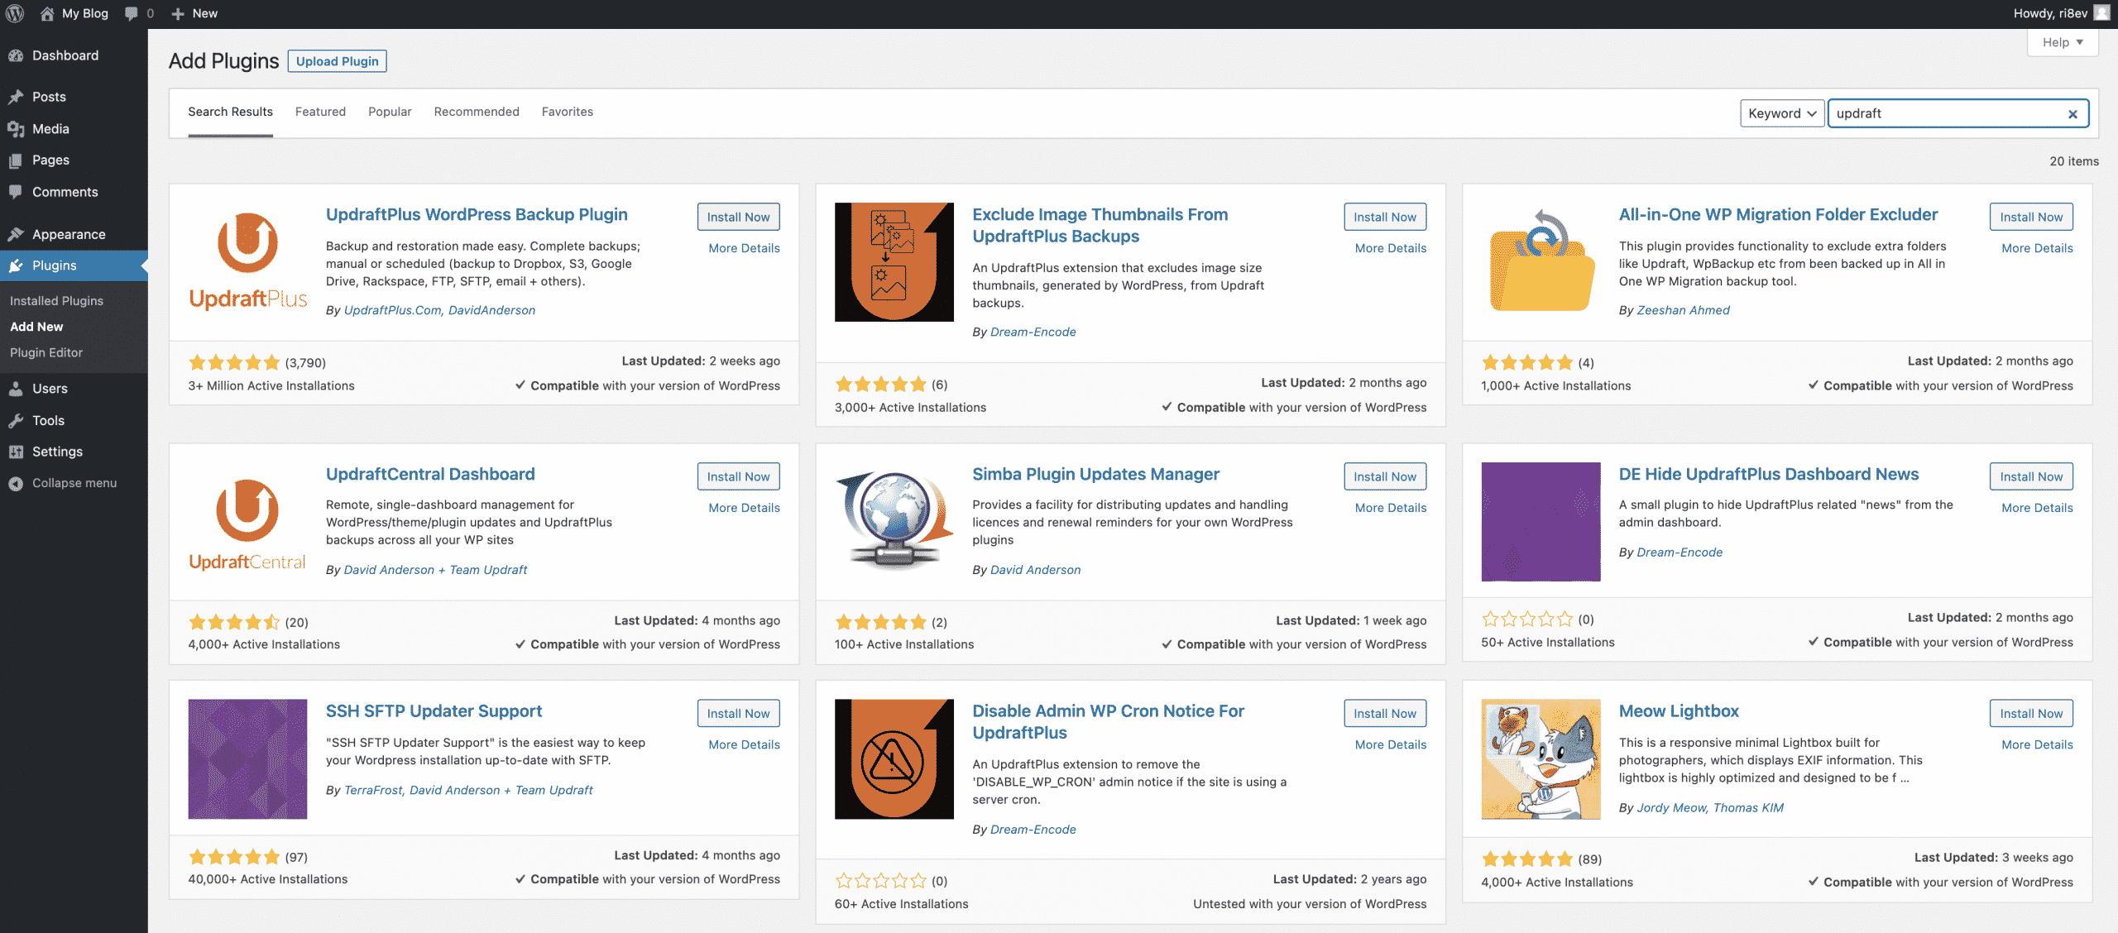Screen dimensions: 2118x933
Task: Expand the Help dropdown
Action: [2063, 42]
